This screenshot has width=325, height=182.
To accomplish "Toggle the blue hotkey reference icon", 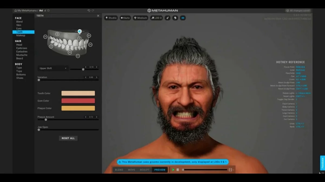I will pos(183,18).
